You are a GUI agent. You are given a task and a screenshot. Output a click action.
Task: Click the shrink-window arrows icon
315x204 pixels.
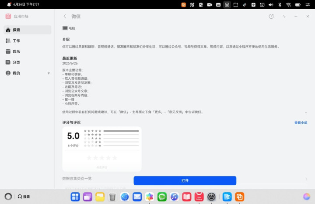[x=283, y=17]
